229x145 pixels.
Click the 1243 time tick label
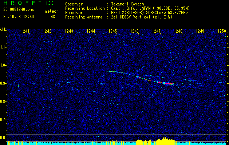coord(69,31)
